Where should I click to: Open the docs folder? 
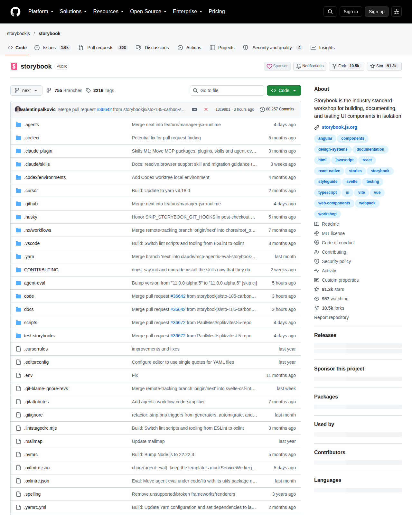click(29, 309)
